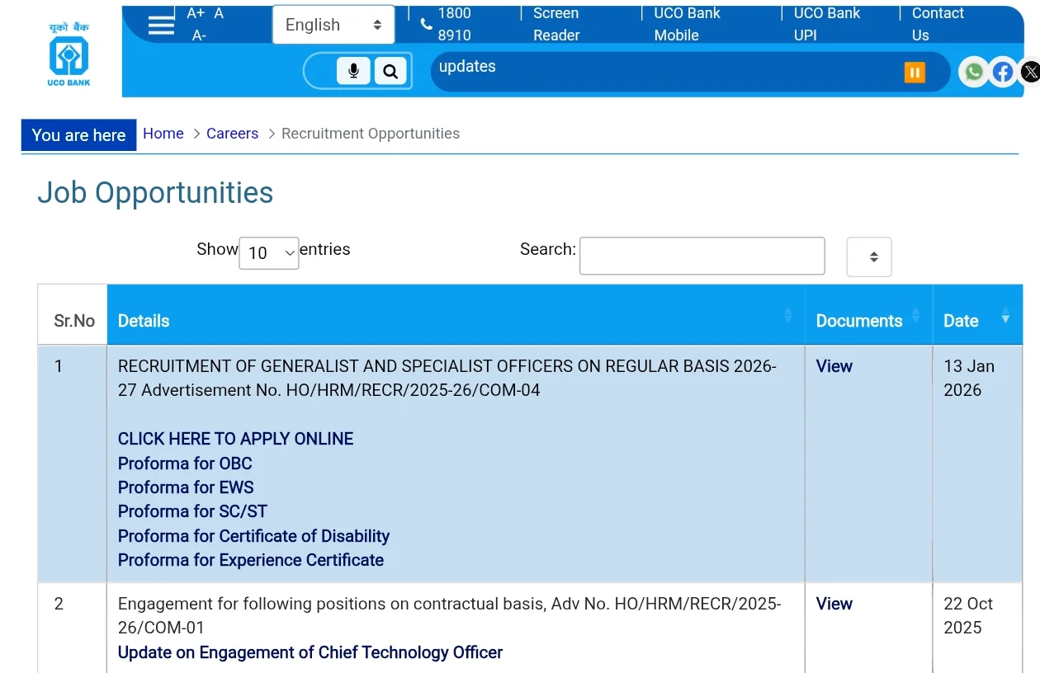The image size is (1040, 673).
Task: Click the UCO Bank logo
Action: pos(69,54)
